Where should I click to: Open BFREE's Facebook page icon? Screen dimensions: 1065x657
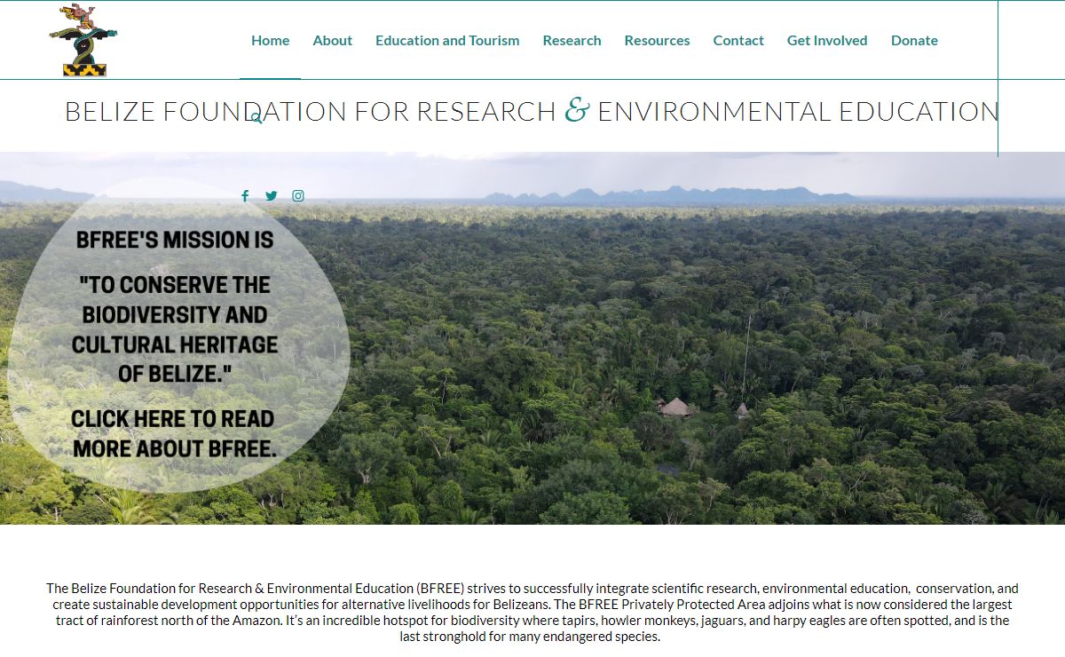click(245, 196)
